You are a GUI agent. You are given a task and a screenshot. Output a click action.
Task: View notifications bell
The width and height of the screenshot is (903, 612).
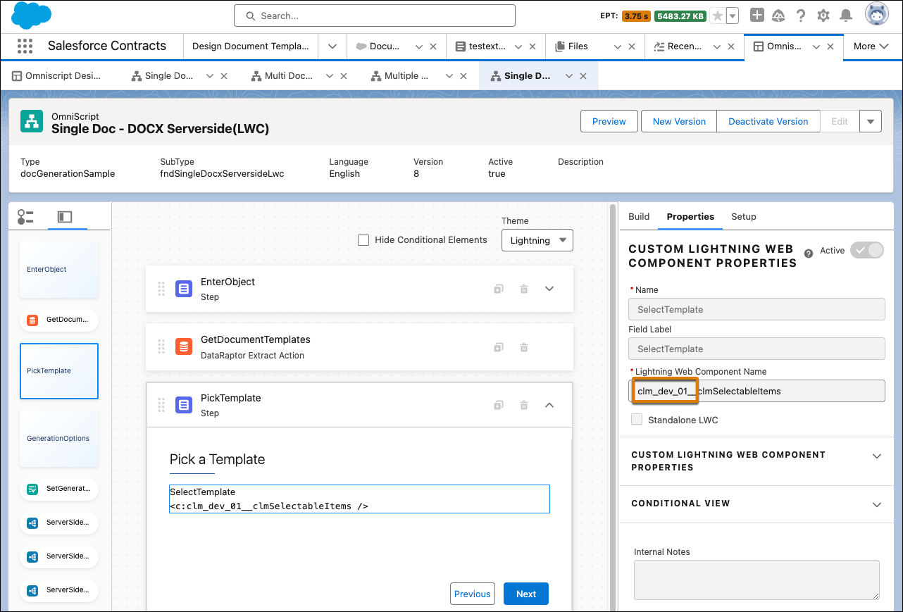846,15
